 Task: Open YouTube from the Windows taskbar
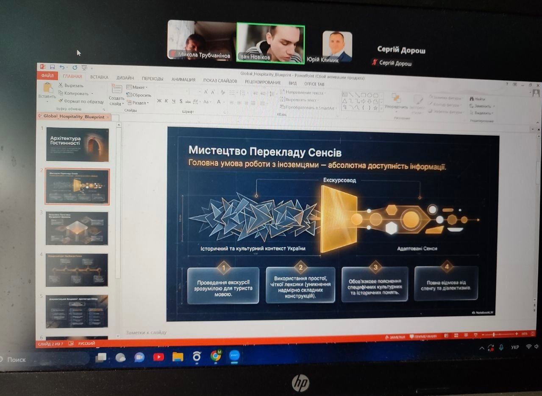point(158,357)
